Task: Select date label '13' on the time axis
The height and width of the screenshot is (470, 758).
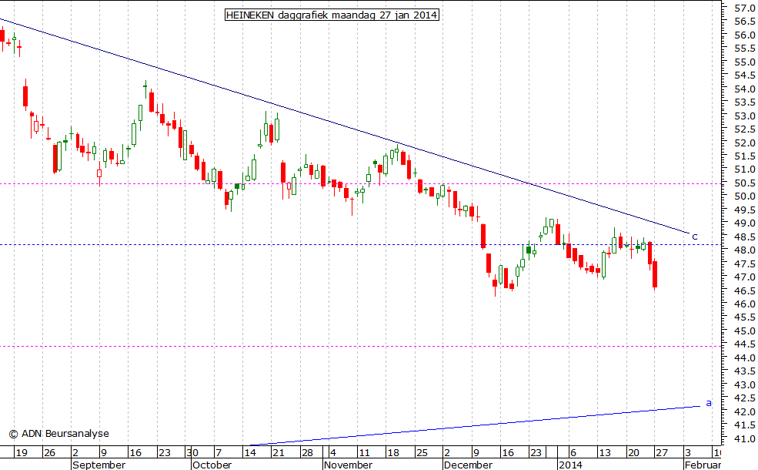Action: (605, 453)
